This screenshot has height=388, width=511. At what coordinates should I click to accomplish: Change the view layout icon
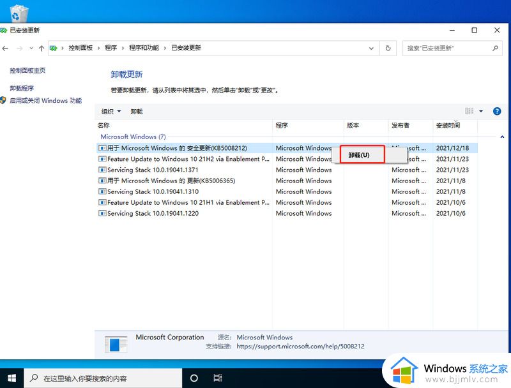point(469,111)
